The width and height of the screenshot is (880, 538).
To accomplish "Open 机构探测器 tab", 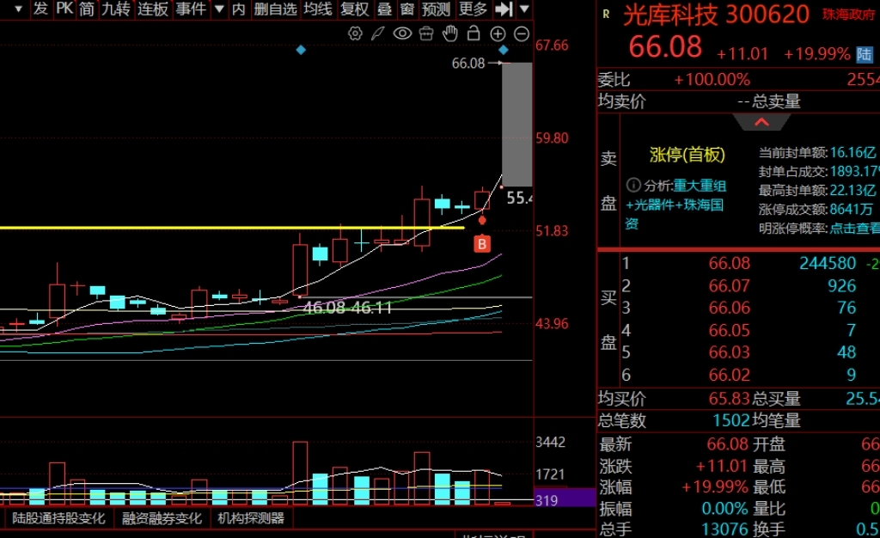I will pos(251,518).
